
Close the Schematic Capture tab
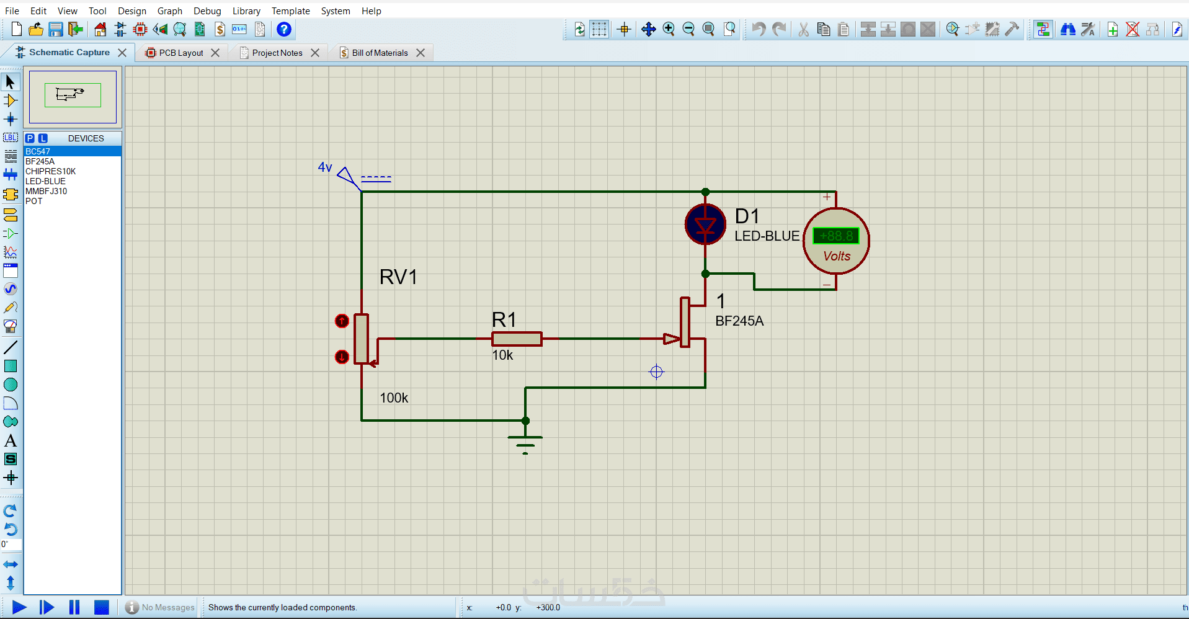(122, 53)
